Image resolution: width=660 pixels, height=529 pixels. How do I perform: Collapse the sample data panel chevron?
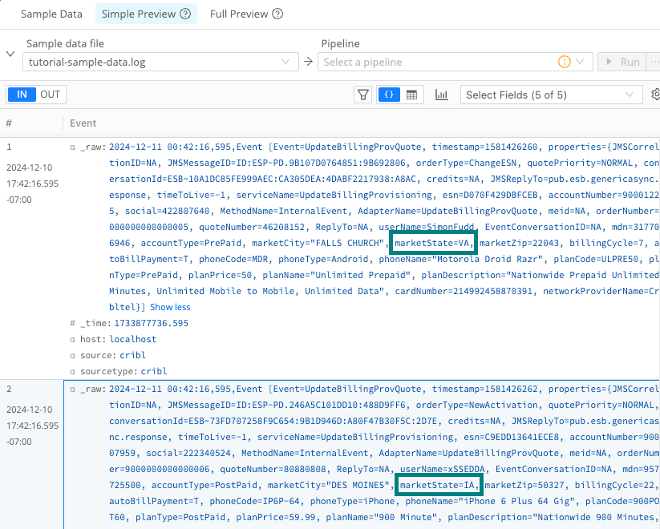click(10, 54)
